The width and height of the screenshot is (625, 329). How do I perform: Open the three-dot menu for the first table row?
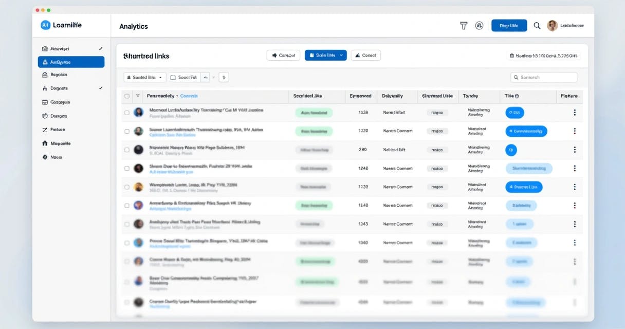point(574,113)
